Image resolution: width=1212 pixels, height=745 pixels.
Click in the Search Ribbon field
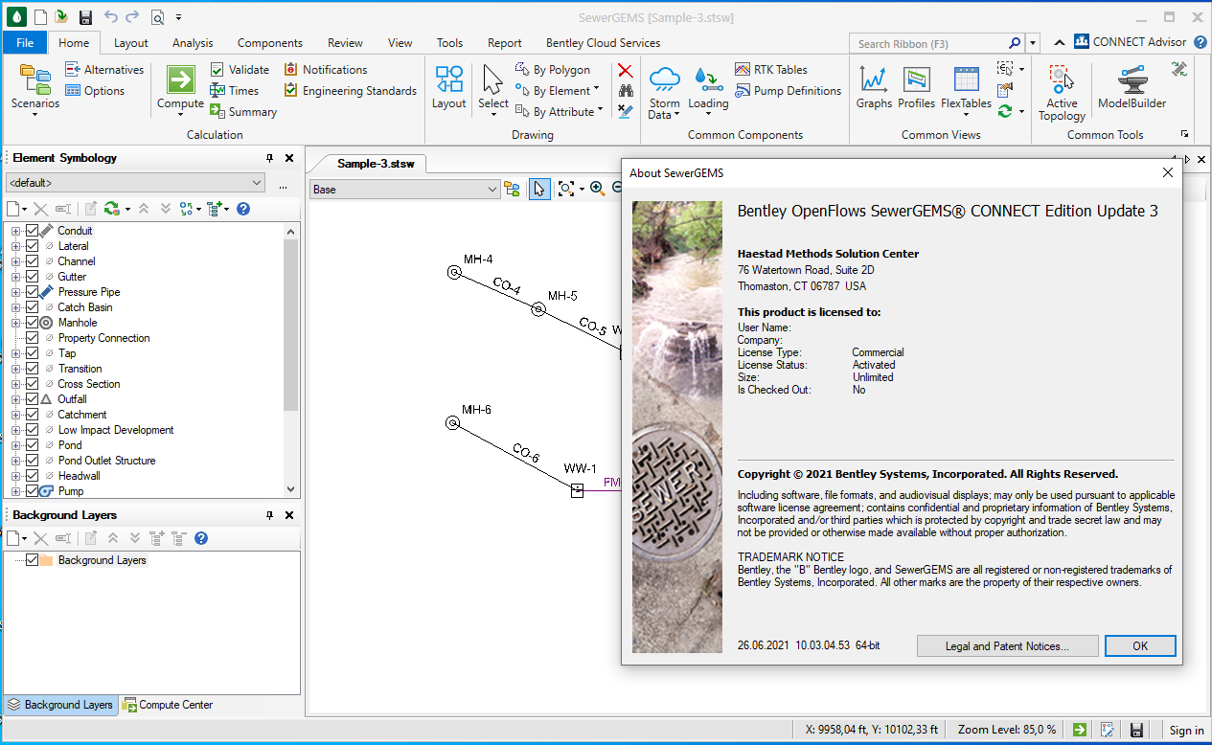pos(928,43)
